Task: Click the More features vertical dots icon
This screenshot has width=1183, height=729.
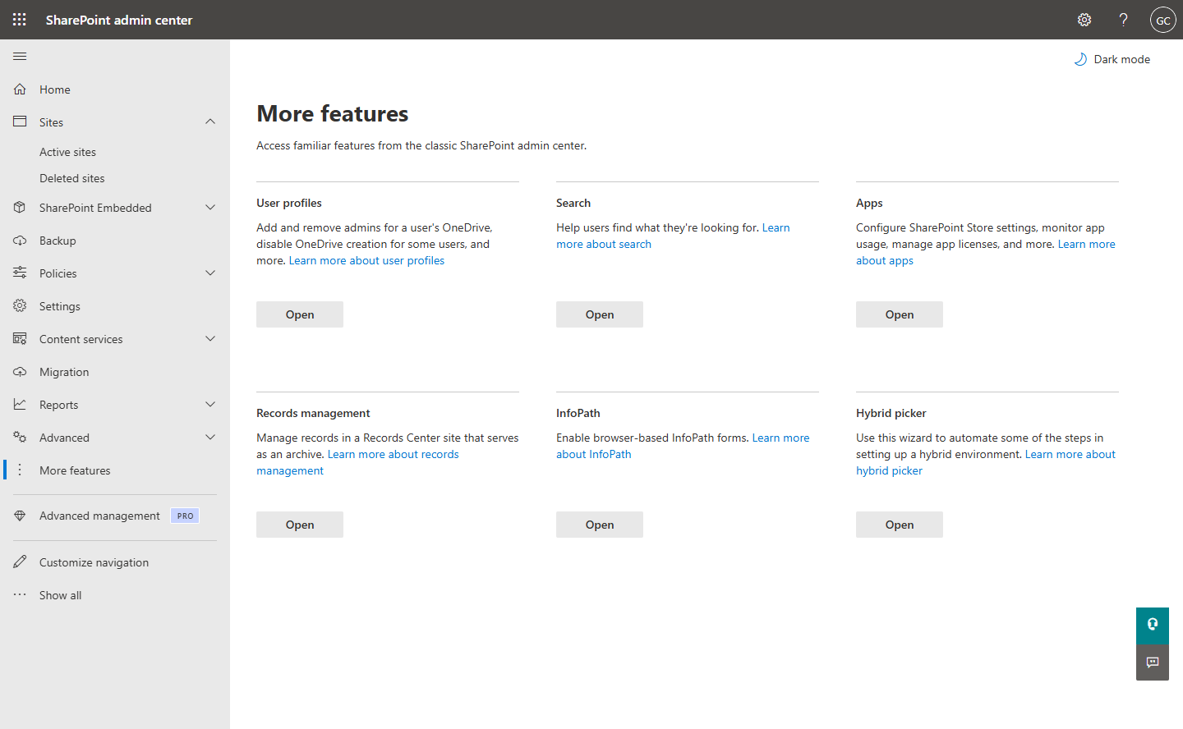Action: pyautogui.click(x=20, y=470)
